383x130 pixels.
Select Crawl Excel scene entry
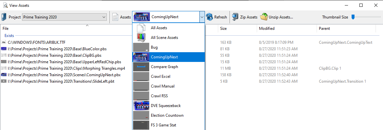(160, 77)
